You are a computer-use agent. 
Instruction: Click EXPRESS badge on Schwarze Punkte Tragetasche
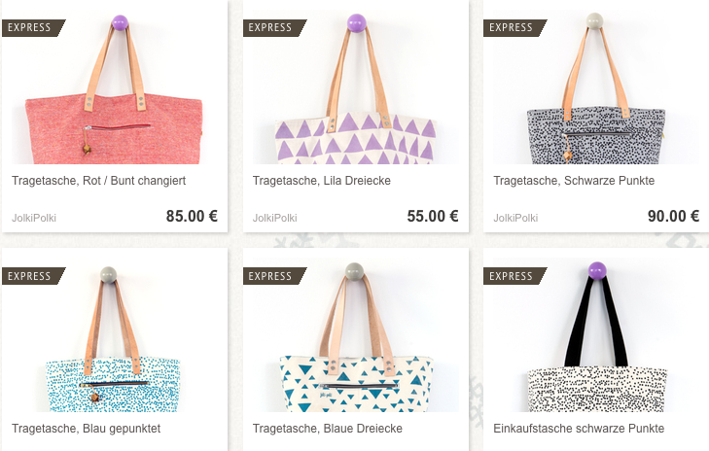[515, 27]
